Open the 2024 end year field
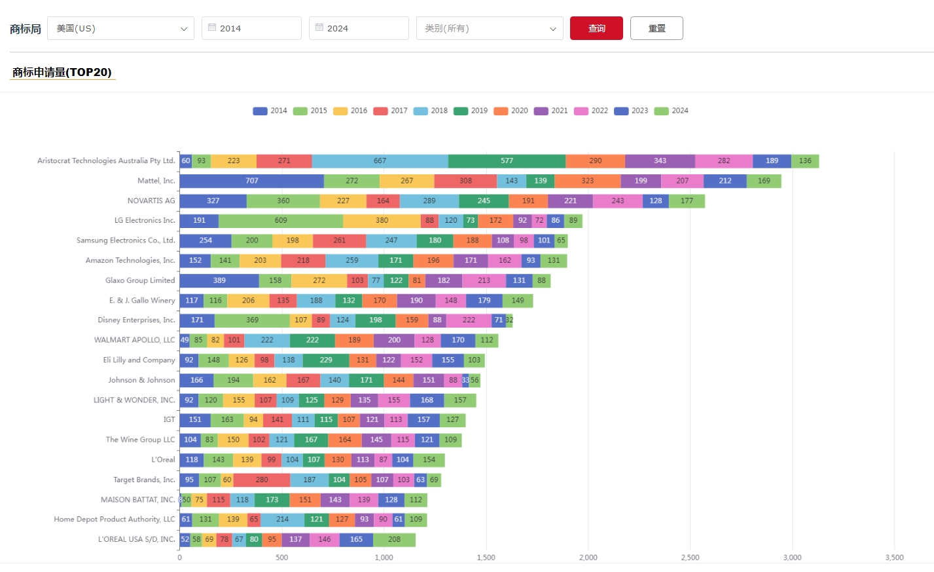The image size is (934, 572). coord(359,28)
